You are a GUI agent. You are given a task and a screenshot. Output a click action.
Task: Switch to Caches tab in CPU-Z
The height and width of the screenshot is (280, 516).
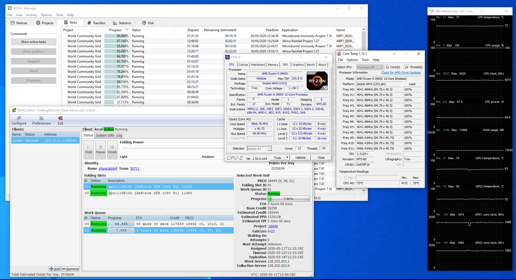click(x=243, y=65)
